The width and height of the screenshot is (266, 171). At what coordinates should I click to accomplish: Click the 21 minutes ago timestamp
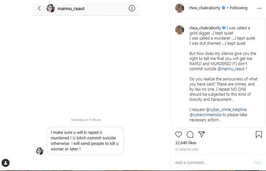187,149
